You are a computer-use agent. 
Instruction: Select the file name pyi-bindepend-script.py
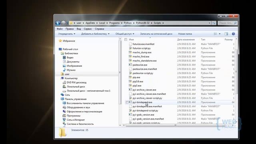click(145, 110)
